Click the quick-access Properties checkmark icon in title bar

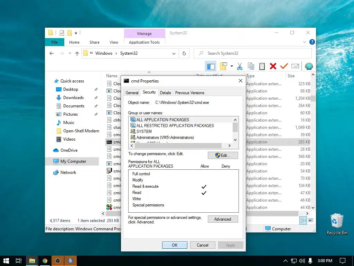click(x=62, y=33)
